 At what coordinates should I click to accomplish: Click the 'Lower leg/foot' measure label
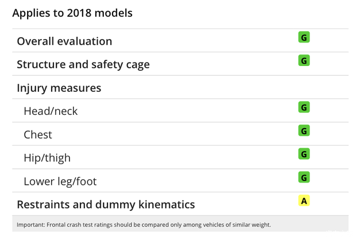(x=60, y=181)
